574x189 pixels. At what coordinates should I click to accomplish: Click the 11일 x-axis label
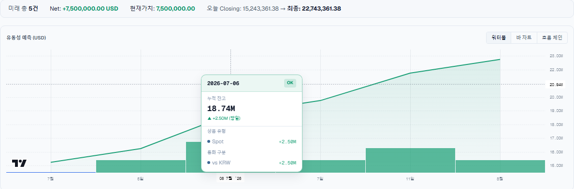[x=410, y=178]
